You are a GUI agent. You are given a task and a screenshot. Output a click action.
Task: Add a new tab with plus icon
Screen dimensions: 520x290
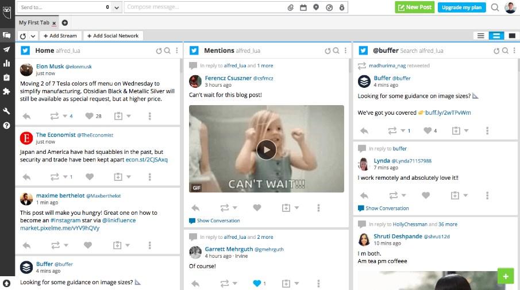[65, 22]
